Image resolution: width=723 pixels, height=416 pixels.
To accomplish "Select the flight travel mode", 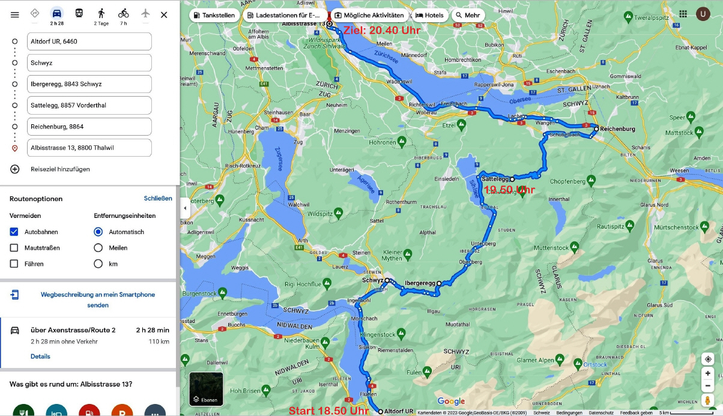I will pyautogui.click(x=145, y=13).
